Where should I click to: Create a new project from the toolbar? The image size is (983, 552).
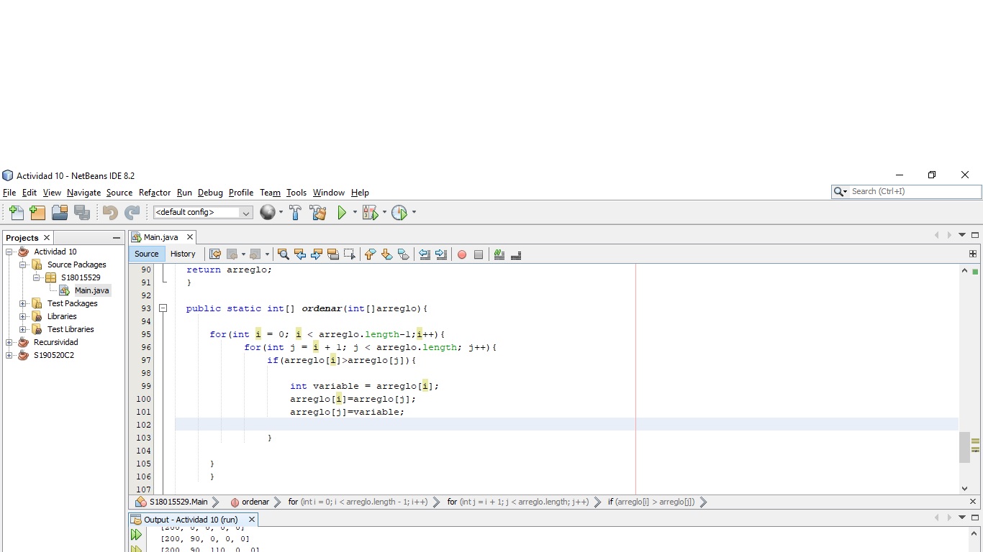pos(37,213)
